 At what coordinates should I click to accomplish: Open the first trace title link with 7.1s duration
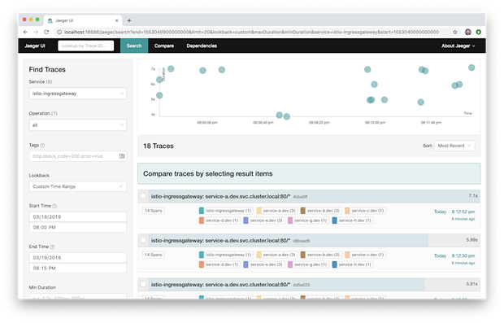[220, 196]
